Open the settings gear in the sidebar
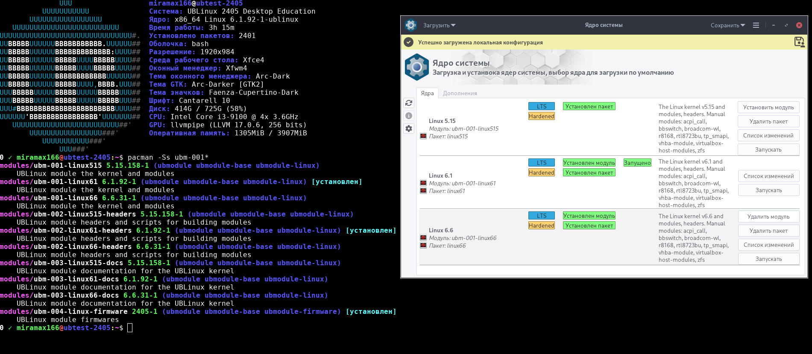812x354 pixels. [409, 129]
